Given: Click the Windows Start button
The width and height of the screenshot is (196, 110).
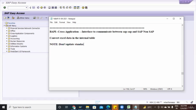Looking at the screenshot, I should pos(3,107).
